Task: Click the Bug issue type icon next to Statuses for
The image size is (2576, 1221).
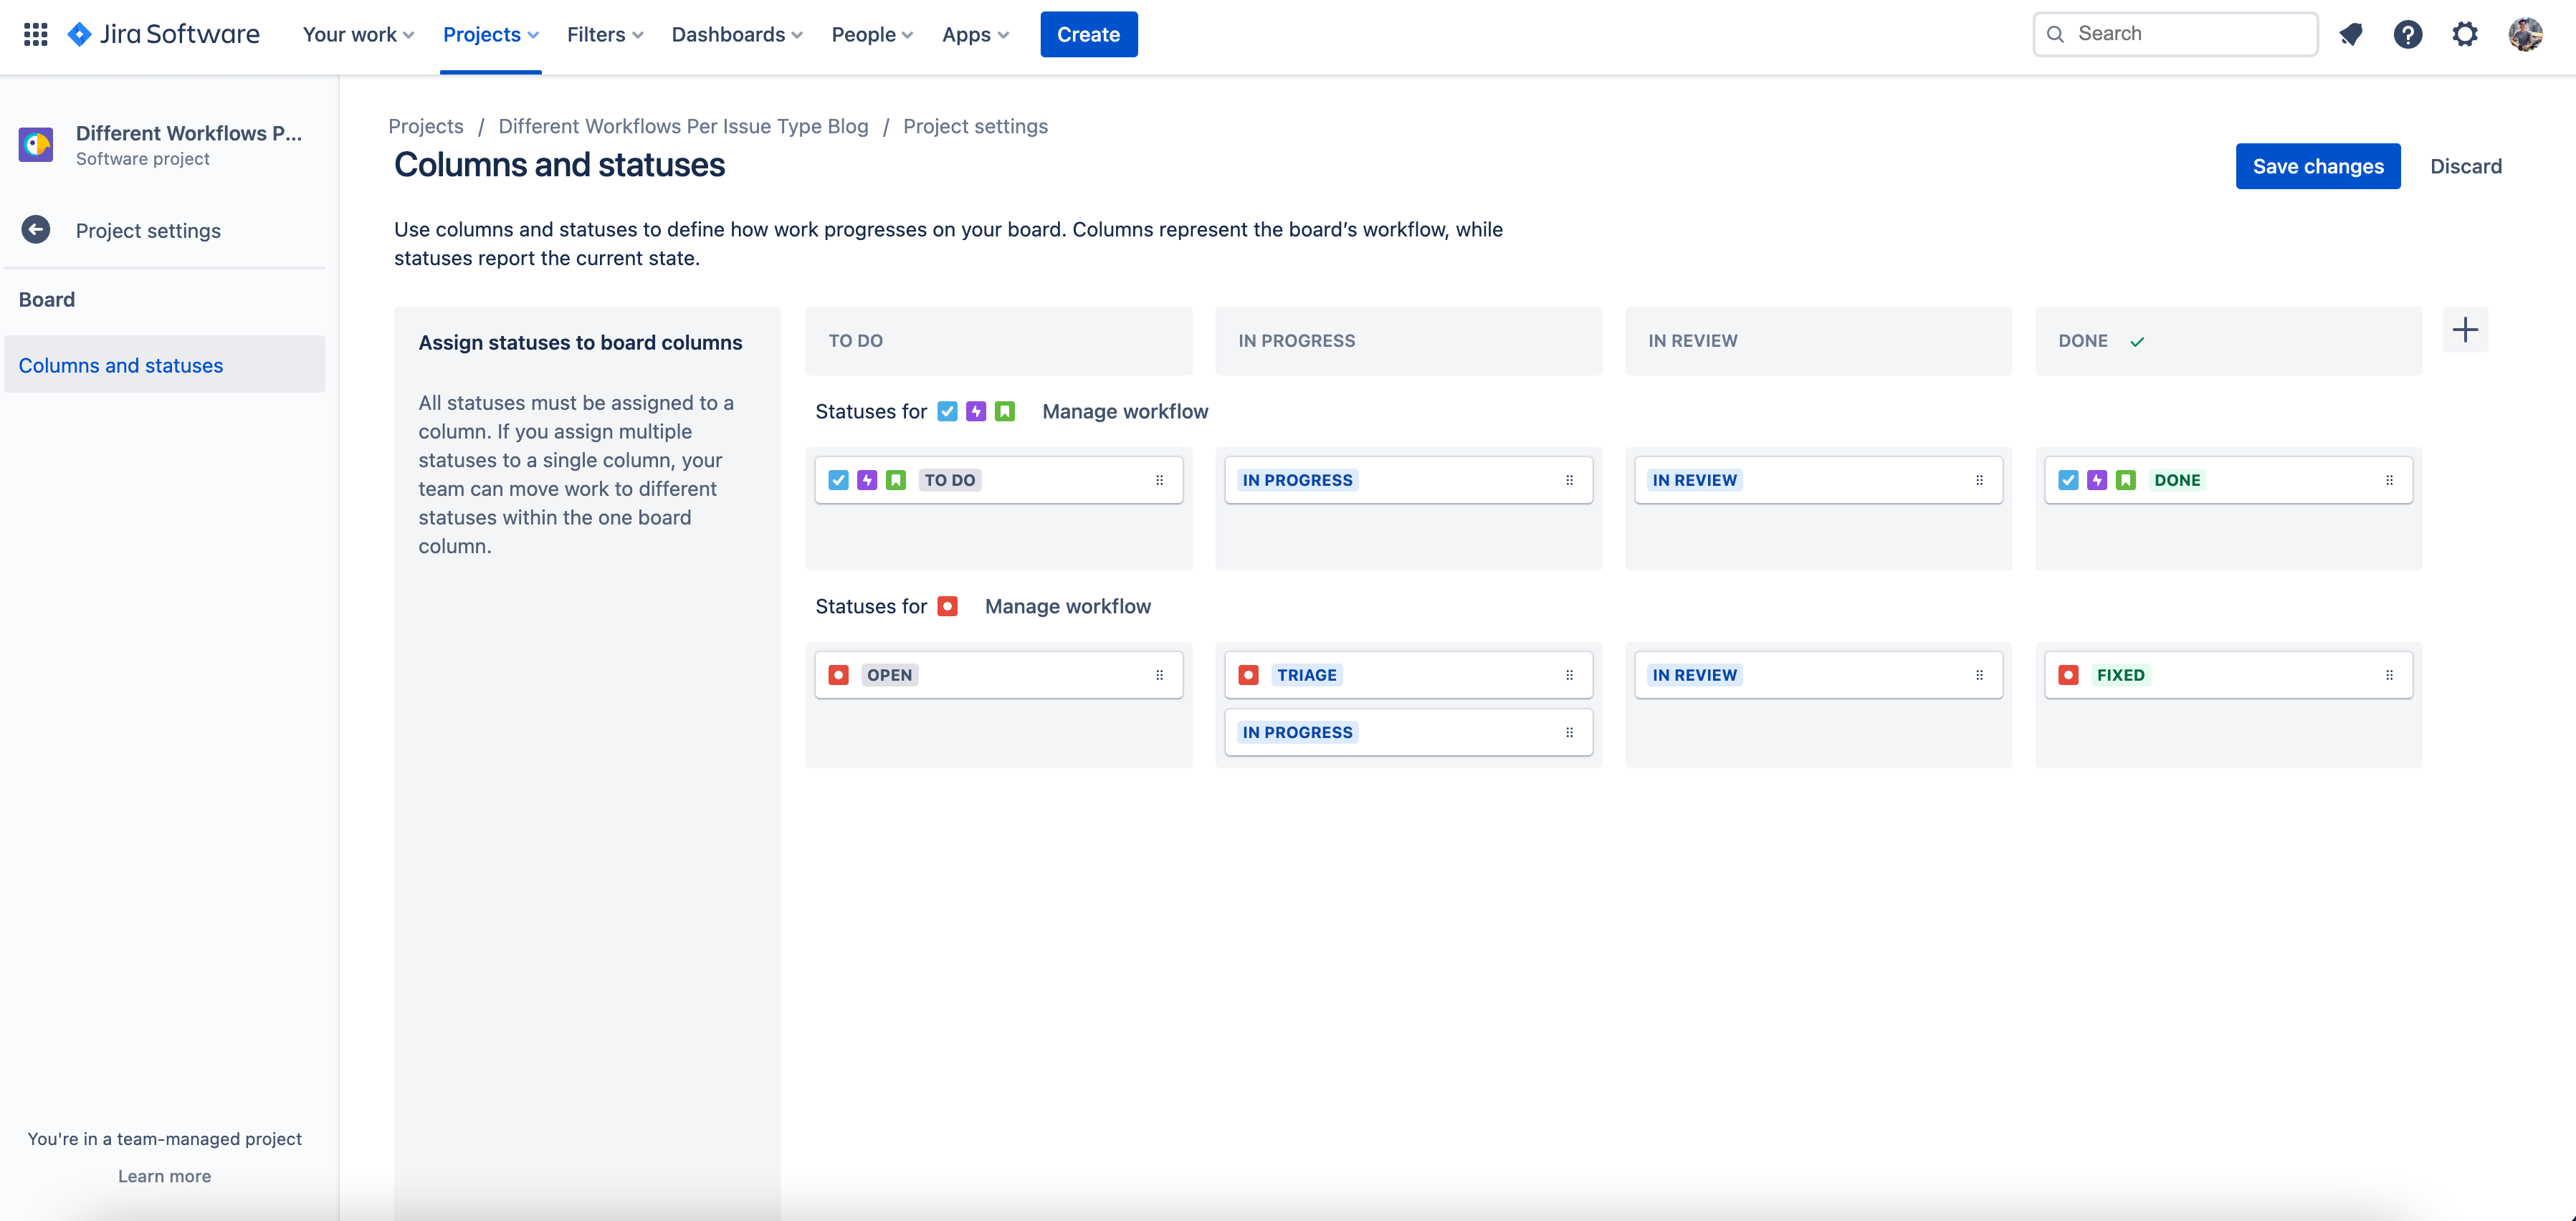Action: pos(947,606)
